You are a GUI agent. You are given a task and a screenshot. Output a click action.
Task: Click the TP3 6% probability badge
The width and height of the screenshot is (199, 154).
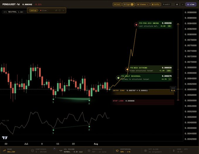(169, 26)
